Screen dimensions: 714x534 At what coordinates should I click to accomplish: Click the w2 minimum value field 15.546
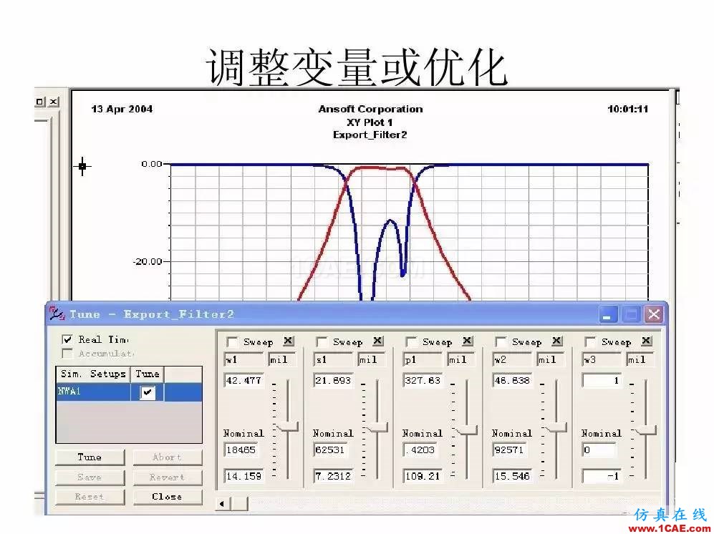513,476
